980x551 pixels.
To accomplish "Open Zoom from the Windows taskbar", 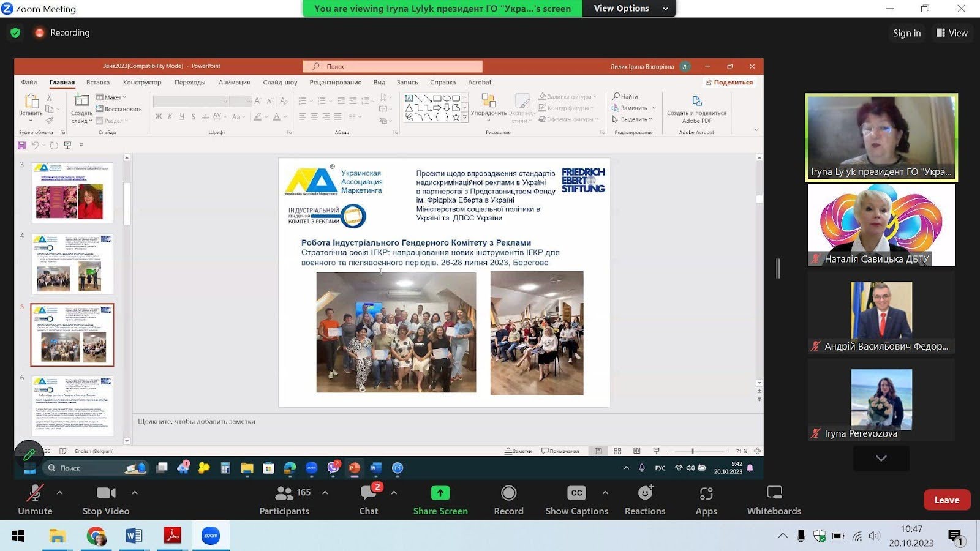I will (x=211, y=536).
